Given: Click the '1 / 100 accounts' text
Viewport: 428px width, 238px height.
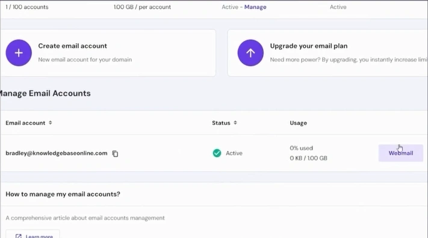Looking at the screenshot, I should (x=26, y=7).
